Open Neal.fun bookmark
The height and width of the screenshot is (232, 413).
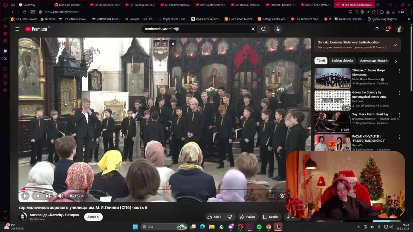tap(48, 19)
